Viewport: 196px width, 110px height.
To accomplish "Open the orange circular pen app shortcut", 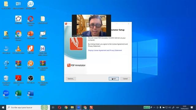I will point(31,64).
